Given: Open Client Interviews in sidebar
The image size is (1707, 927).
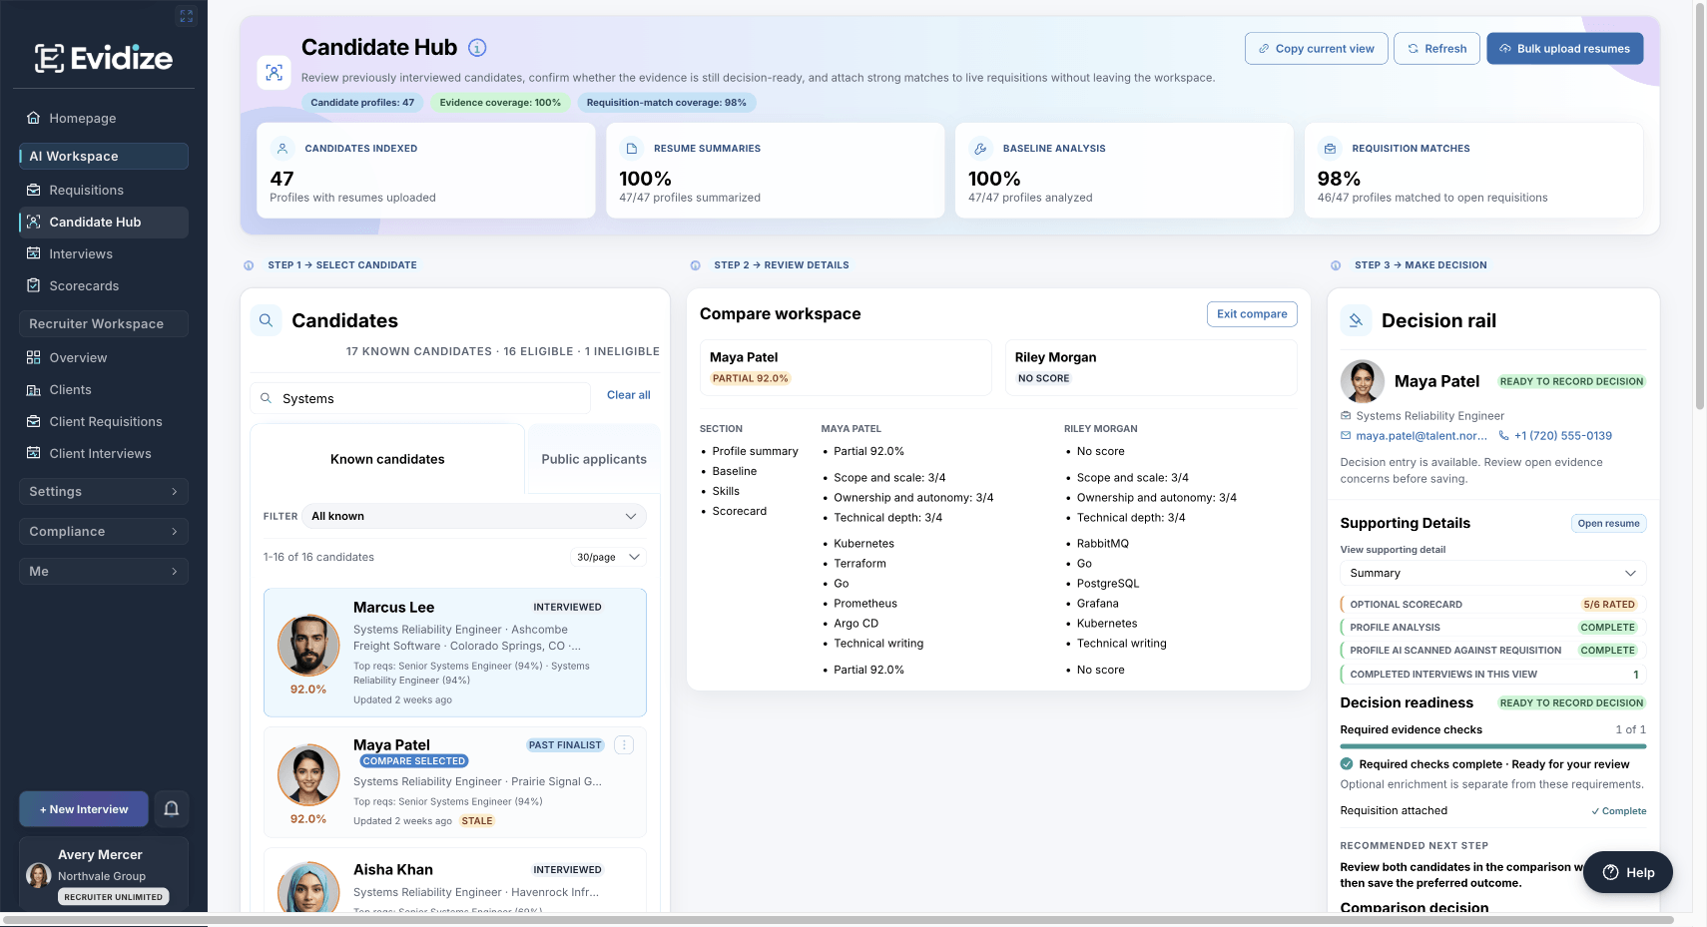Looking at the screenshot, I should pos(104,453).
